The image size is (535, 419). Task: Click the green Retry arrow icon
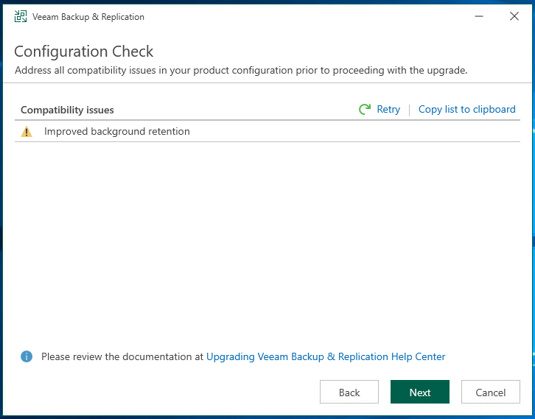pyautogui.click(x=365, y=109)
